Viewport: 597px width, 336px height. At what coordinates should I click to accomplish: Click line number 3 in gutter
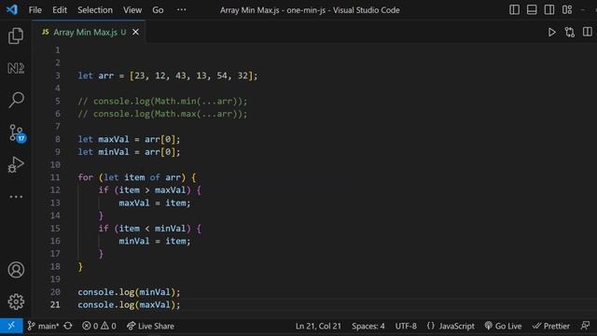(x=58, y=76)
